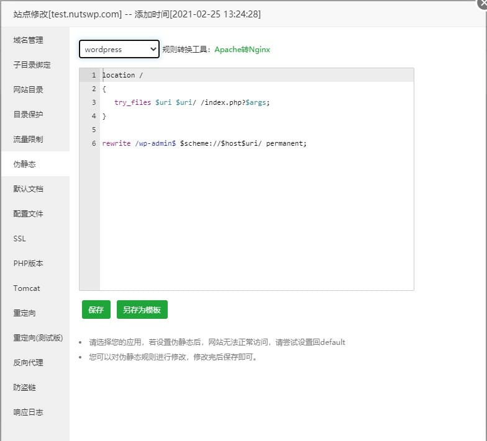Open the 流量限制 tab

point(35,139)
